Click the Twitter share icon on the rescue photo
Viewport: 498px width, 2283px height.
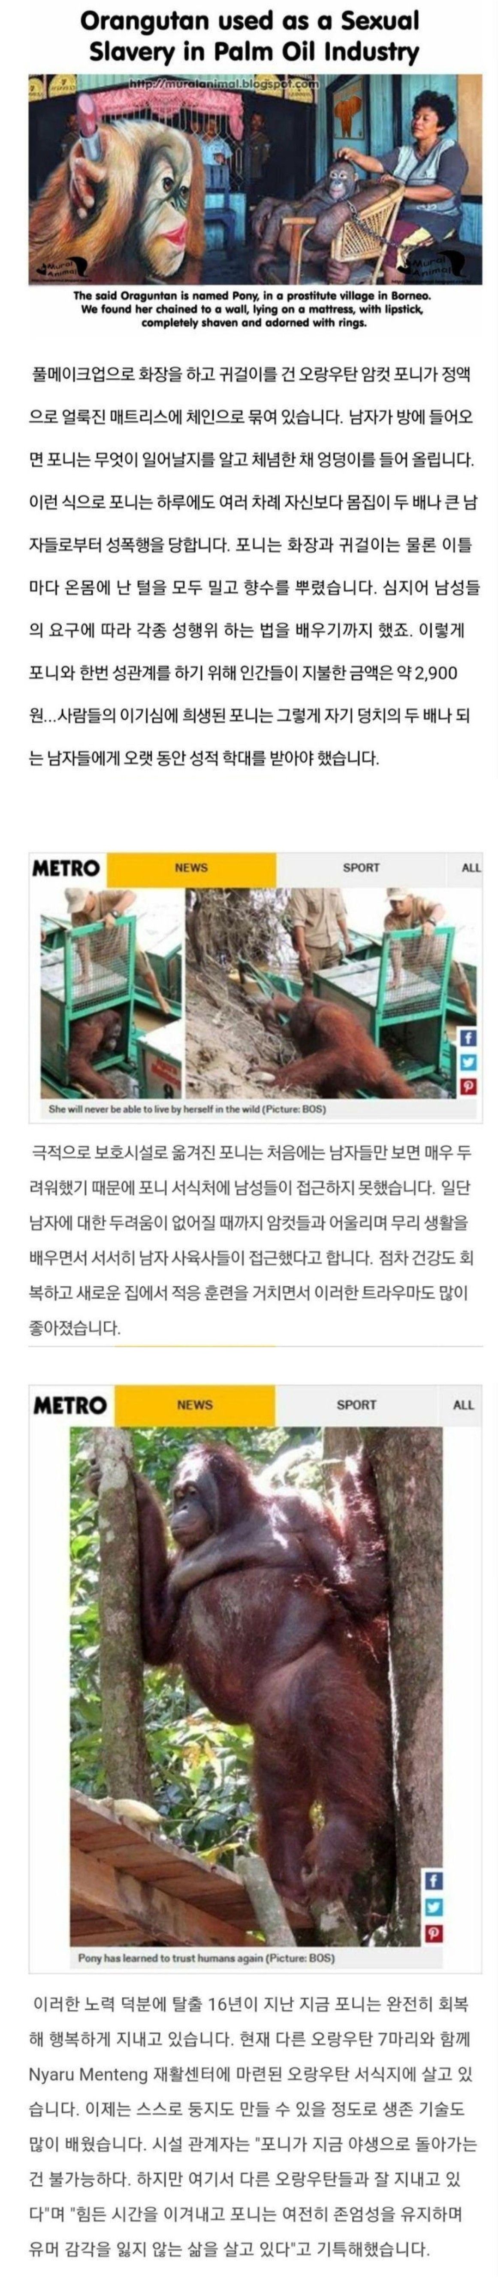pyautogui.click(x=468, y=1061)
